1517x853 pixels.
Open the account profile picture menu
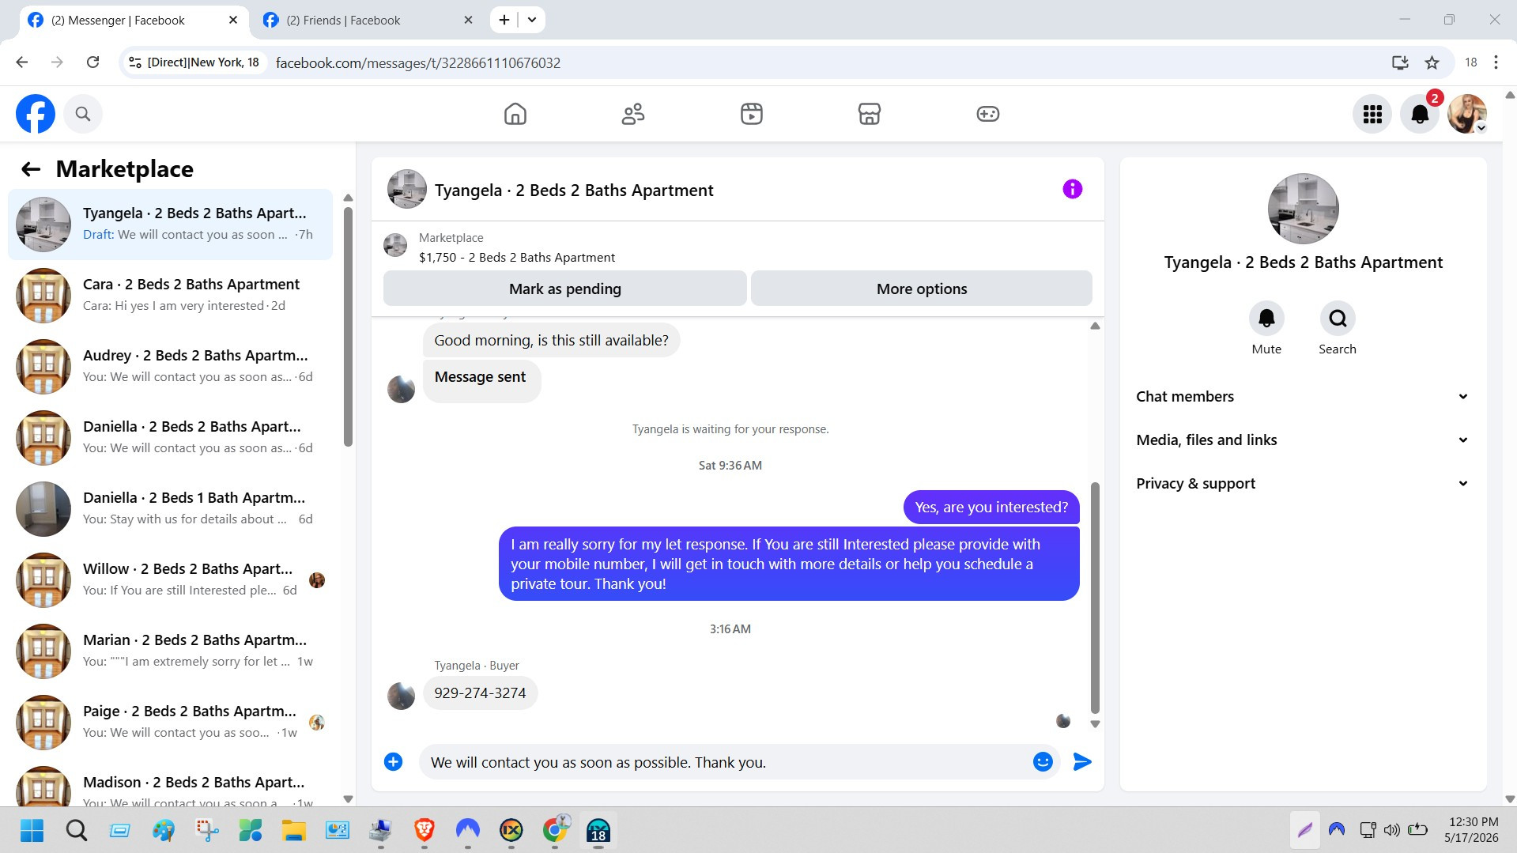click(1467, 115)
